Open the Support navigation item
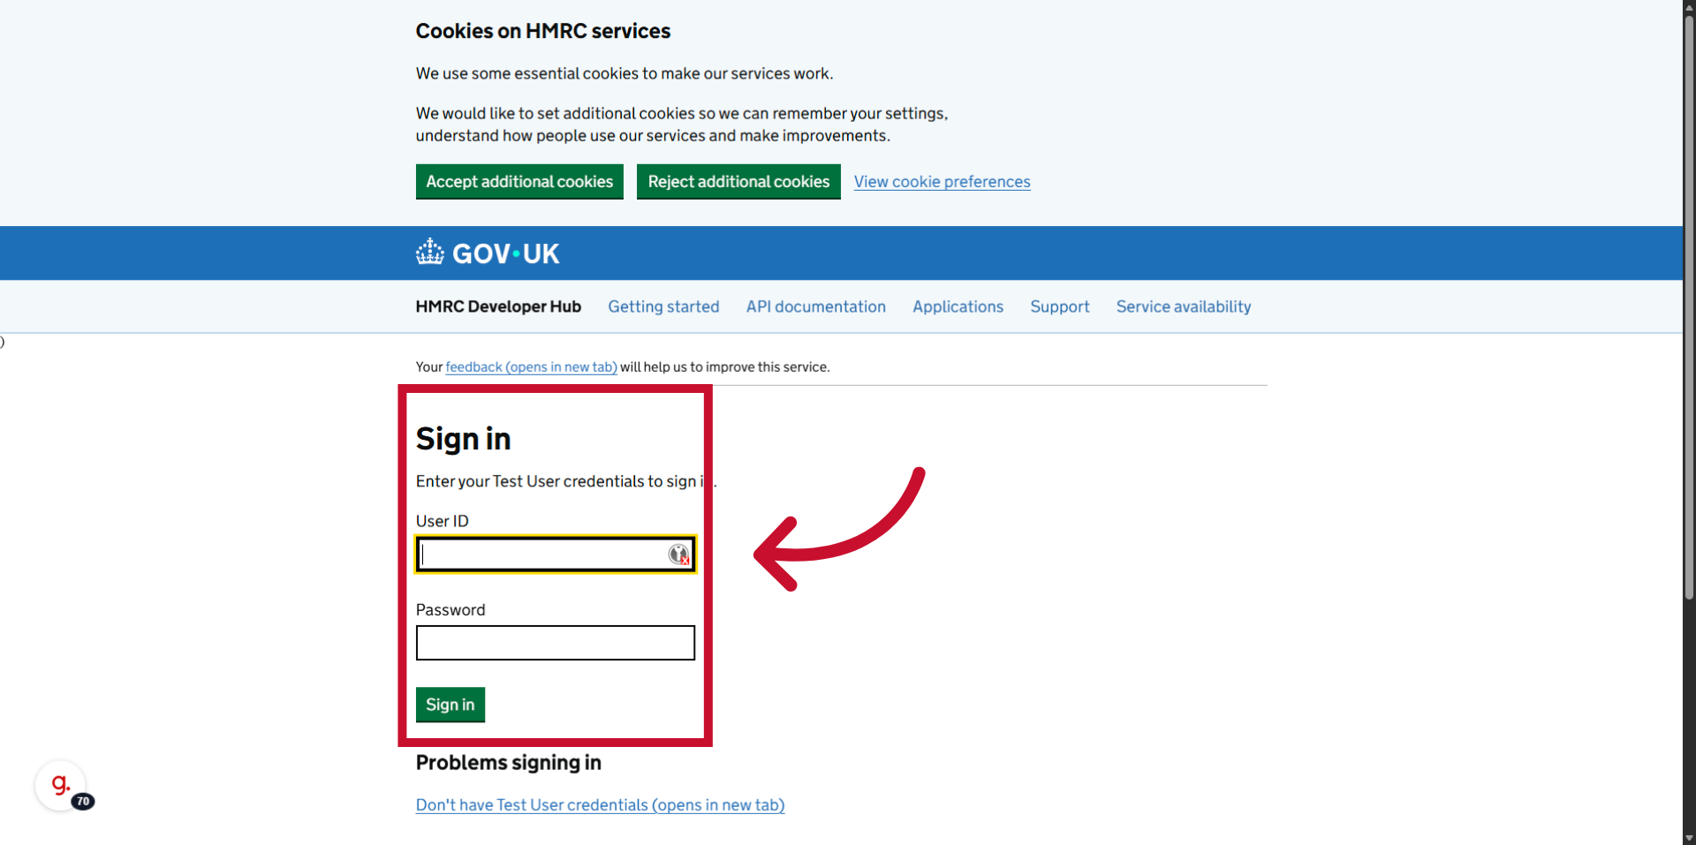The height and width of the screenshot is (845, 1696). point(1059,306)
